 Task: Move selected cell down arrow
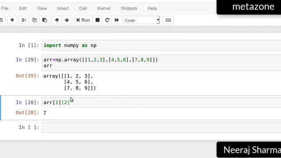(x=67, y=20)
